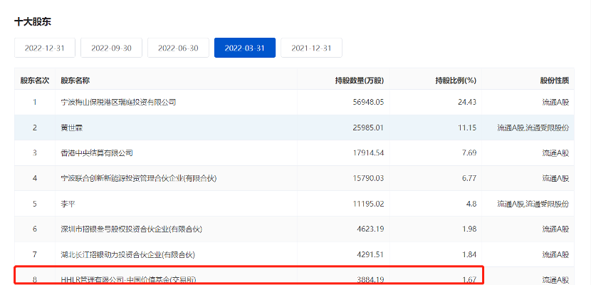Click 流通A股 in the rank 1 row

click(555, 102)
